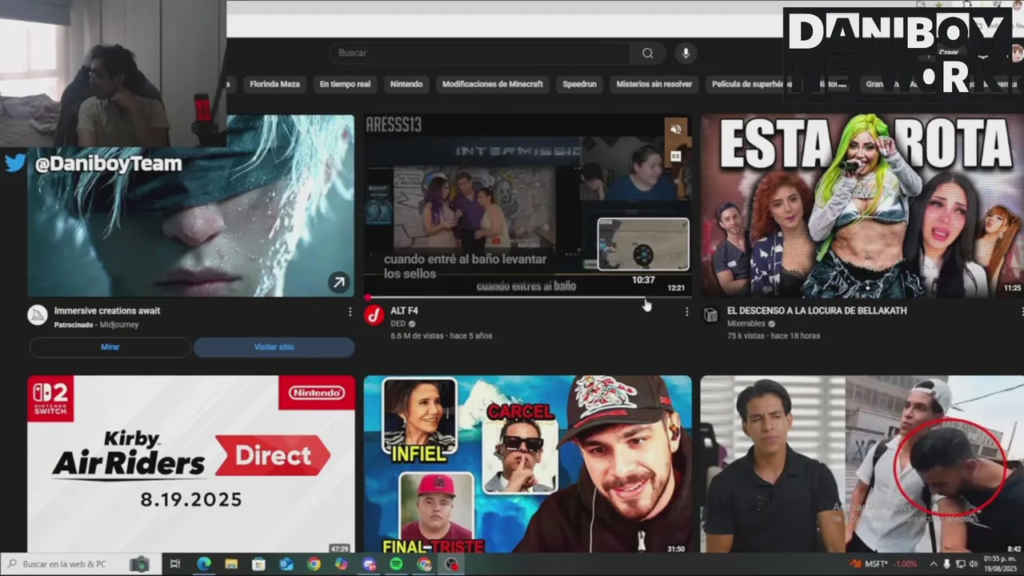1024x576 pixels.
Task: Open options menu for Midjourney ad
Action: pos(350,311)
